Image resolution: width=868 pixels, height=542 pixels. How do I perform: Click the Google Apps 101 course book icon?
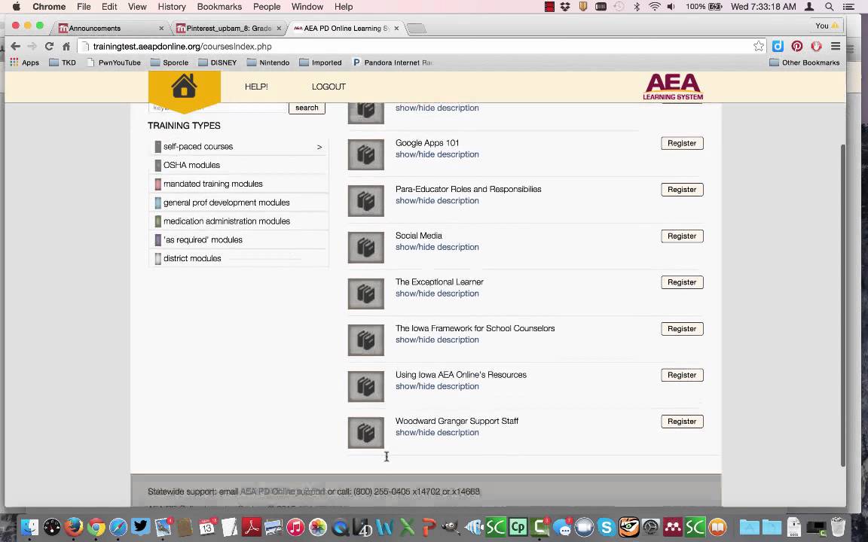(366, 154)
